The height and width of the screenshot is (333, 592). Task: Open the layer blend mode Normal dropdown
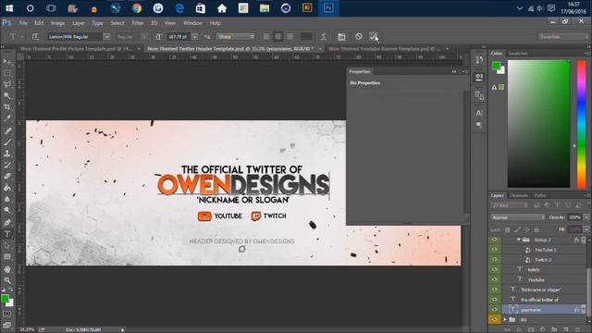(x=518, y=217)
